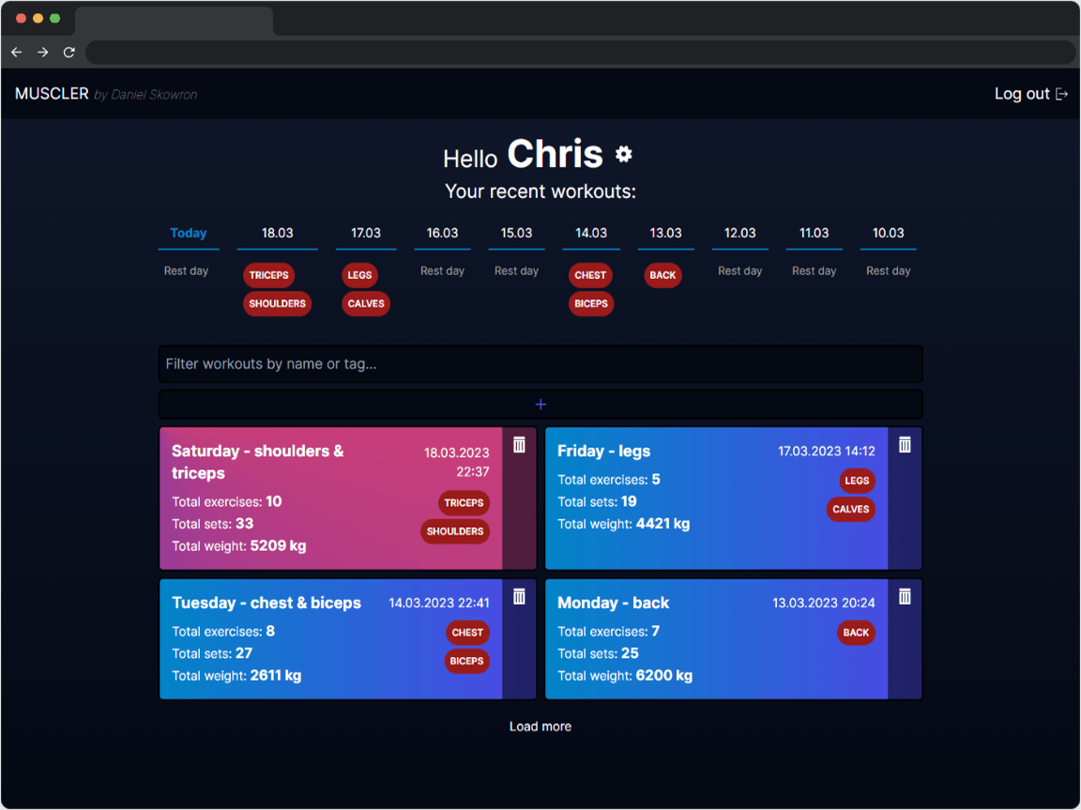The width and height of the screenshot is (1081, 810).
Task: Click the filter workouts input field
Action: [x=540, y=363]
